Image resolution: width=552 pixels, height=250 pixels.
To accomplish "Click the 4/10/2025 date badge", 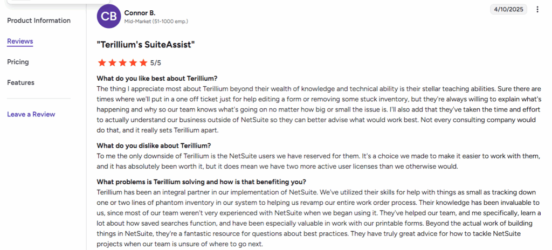I will [508, 9].
